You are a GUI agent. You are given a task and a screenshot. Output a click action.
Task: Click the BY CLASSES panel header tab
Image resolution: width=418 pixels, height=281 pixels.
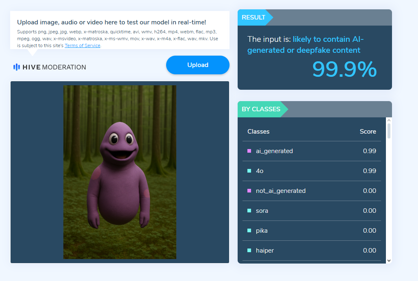pyautogui.click(x=262, y=109)
